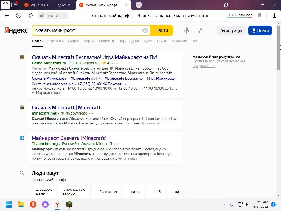Click 'Майнкрафт на Пк' sitelink

pos(85,78)
